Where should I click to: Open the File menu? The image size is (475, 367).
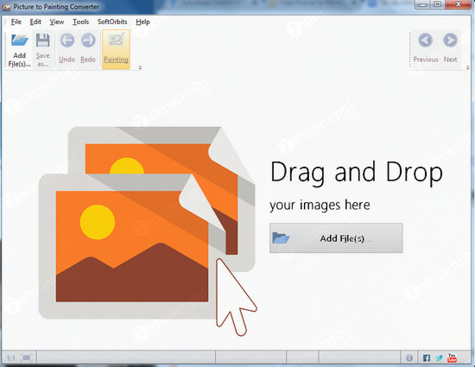pos(16,22)
